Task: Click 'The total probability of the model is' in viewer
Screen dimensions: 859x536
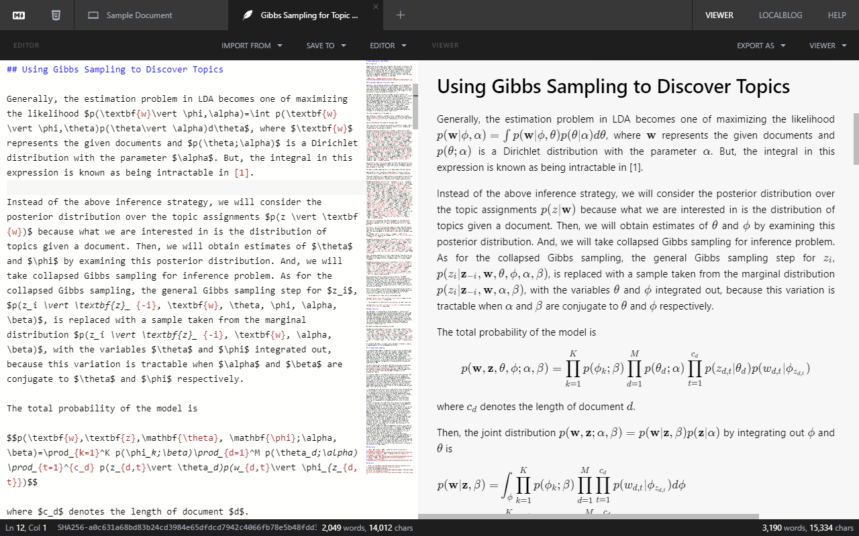Action: [516, 332]
